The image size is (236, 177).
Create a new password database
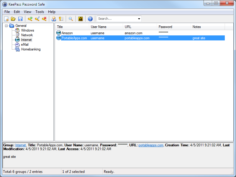(x=6, y=19)
